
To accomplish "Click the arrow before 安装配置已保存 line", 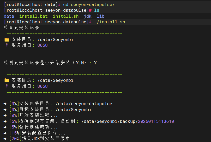I will 5,133.
